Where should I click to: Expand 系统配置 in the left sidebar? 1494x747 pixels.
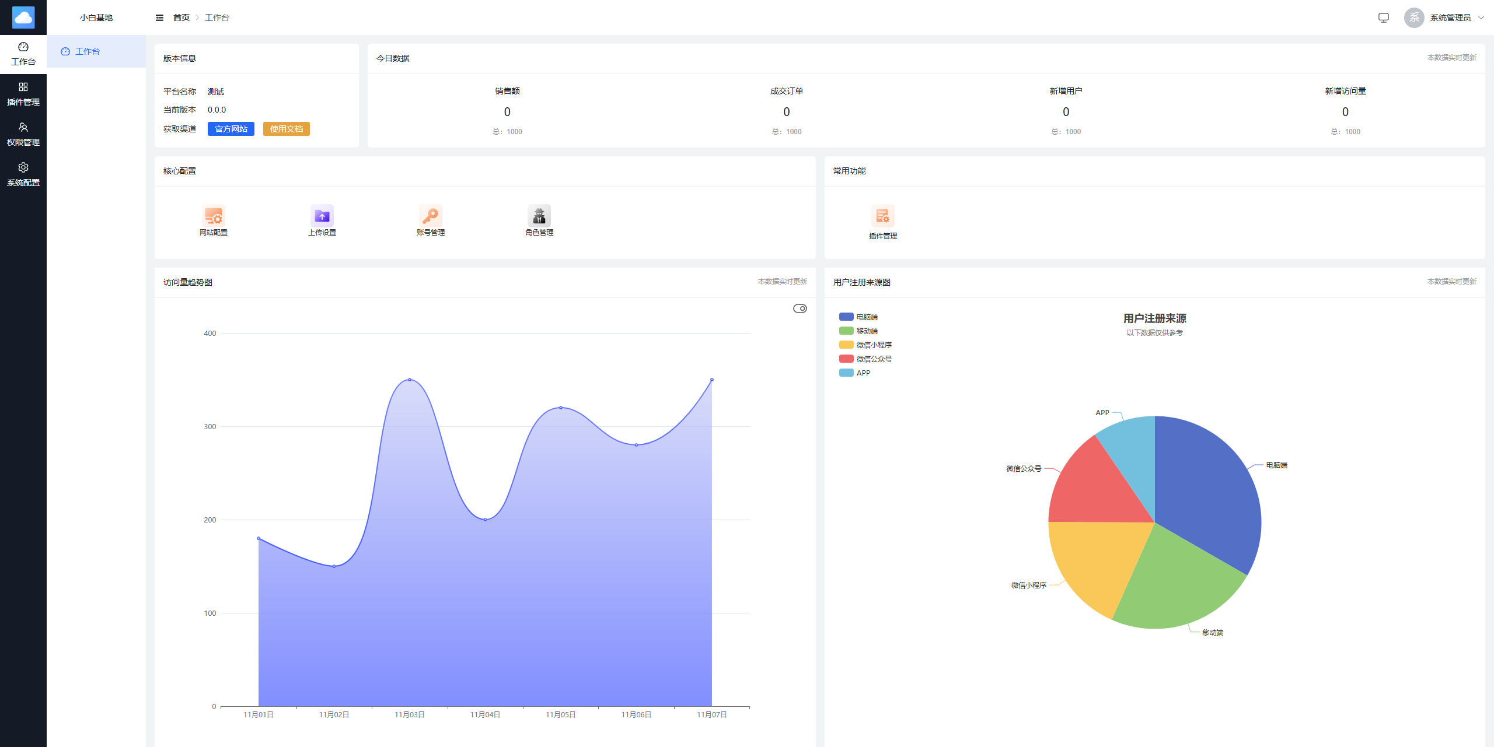(23, 174)
